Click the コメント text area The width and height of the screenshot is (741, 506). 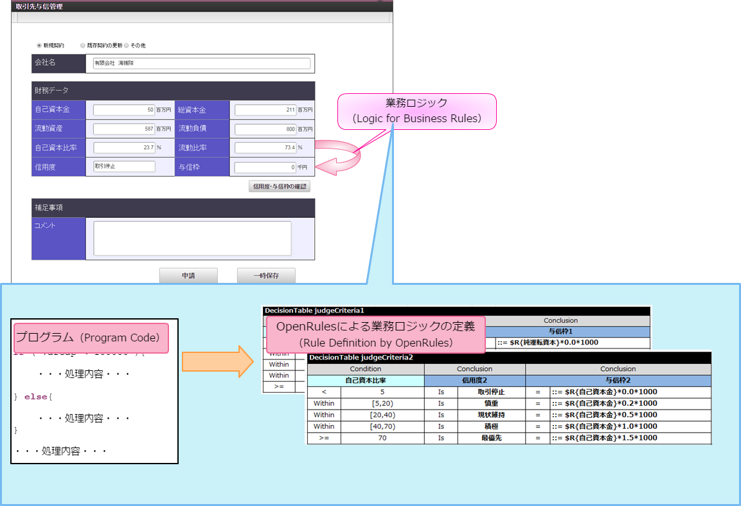(x=192, y=239)
